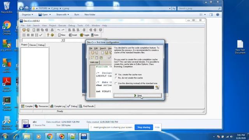Click the Goto bookmark toolbar button
Image resolution: width=249 pixels, height=140 pixels.
[95, 35]
